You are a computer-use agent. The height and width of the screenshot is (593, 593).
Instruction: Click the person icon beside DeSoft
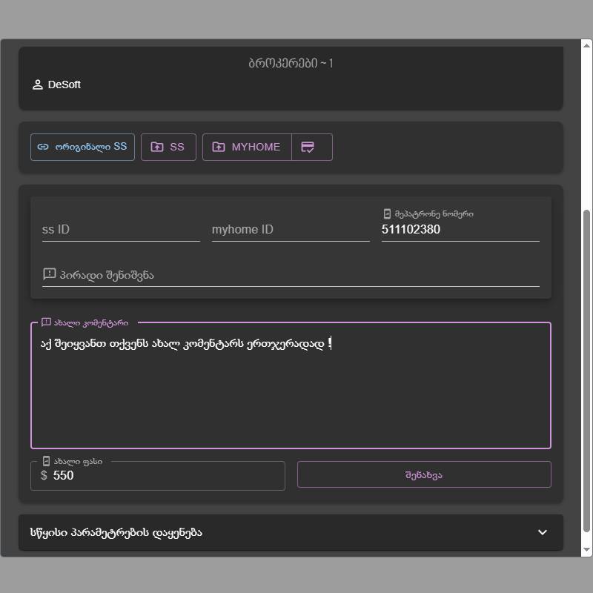coord(38,85)
